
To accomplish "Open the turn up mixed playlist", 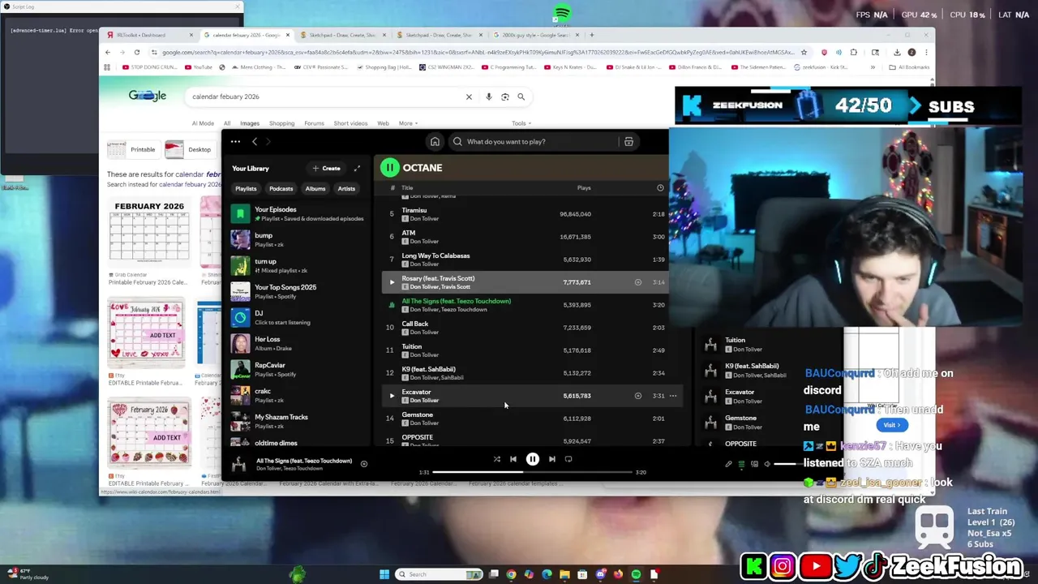I will click(297, 266).
